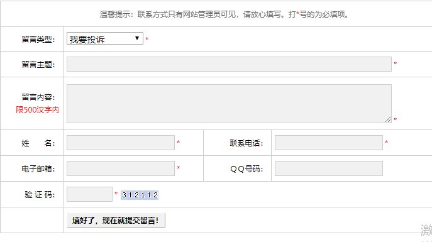Viewport: 432px width, 242px height.
Task: Click the QQ号码 label
Action: pos(246,168)
